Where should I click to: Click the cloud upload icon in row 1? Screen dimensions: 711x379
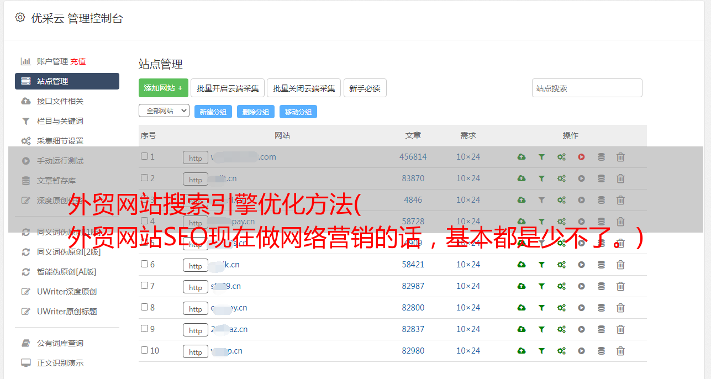522,157
